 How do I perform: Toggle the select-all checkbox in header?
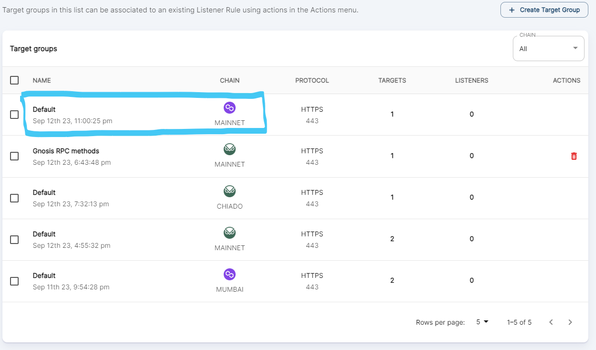(x=14, y=80)
